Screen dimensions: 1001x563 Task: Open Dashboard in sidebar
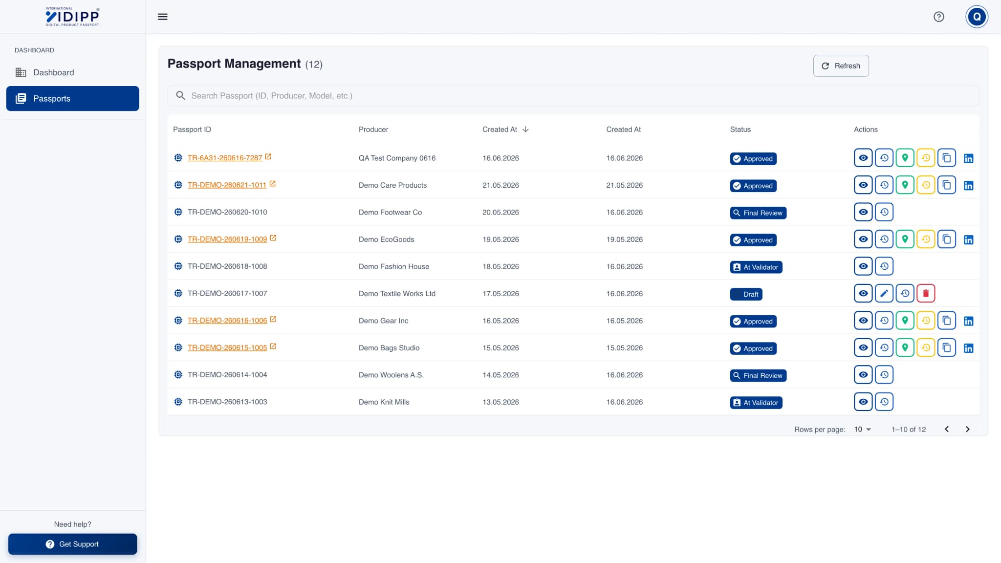(x=72, y=72)
